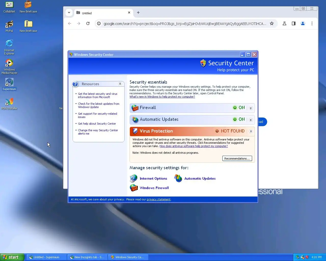Click the Automatic Updates globe icon
Screen dimensions: 326x261
(135, 120)
